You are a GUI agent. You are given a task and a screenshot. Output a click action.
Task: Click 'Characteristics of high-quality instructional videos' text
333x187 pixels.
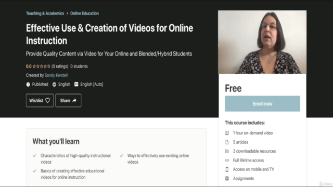coord(75,159)
